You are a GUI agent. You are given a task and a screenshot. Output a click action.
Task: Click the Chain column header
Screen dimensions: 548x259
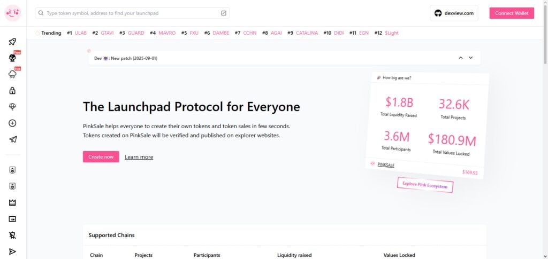pyautogui.click(x=96, y=255)
